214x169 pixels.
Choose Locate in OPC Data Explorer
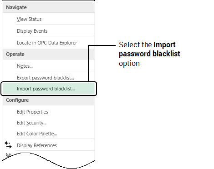[47, 43]
